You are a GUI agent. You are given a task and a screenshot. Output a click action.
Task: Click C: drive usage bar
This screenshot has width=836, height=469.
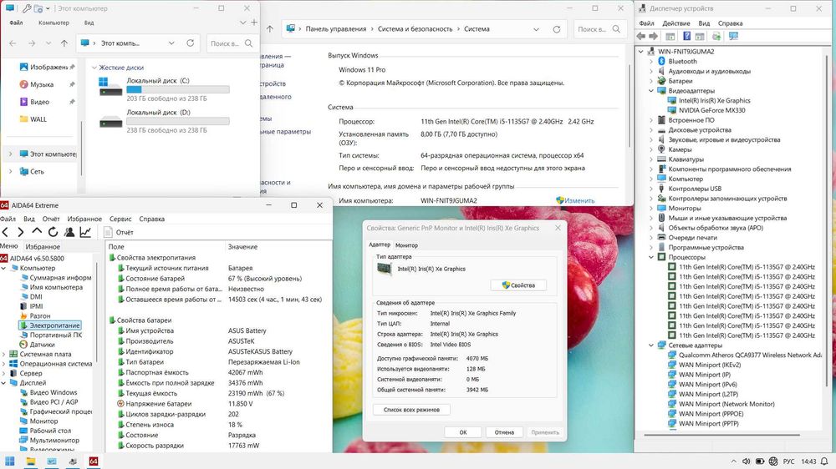(177, 89)
